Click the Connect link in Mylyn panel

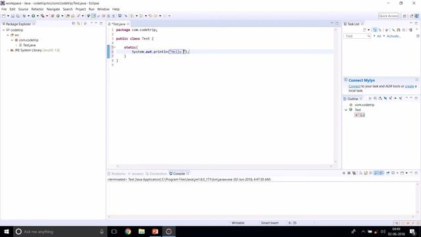point(355,86)
